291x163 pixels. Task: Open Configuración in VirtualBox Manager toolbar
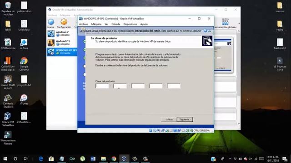pos(64,24)
